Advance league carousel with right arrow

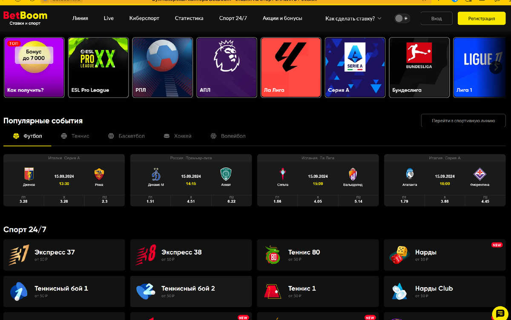click(x=496, y=67)
